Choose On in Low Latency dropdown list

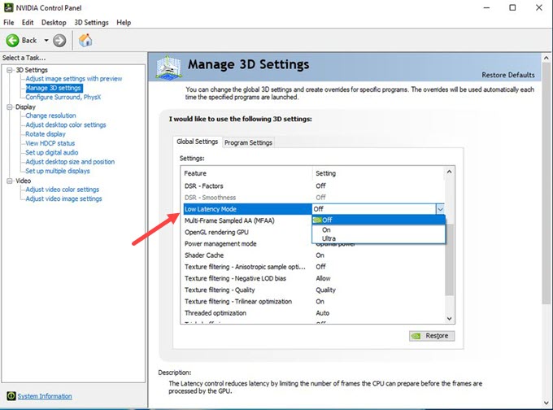378,229
